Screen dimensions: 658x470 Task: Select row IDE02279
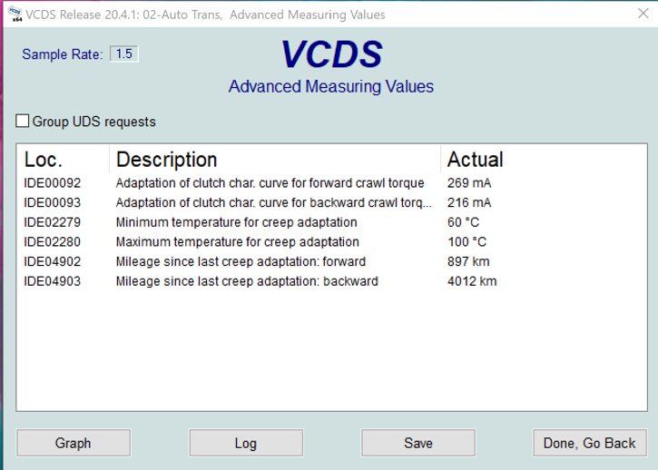point(331,222)
